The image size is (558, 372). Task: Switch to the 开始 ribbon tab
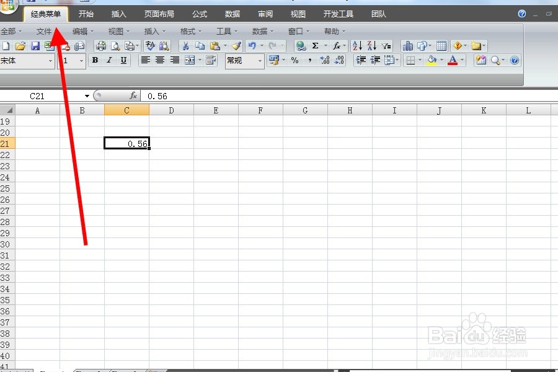[x=86, y=14]
